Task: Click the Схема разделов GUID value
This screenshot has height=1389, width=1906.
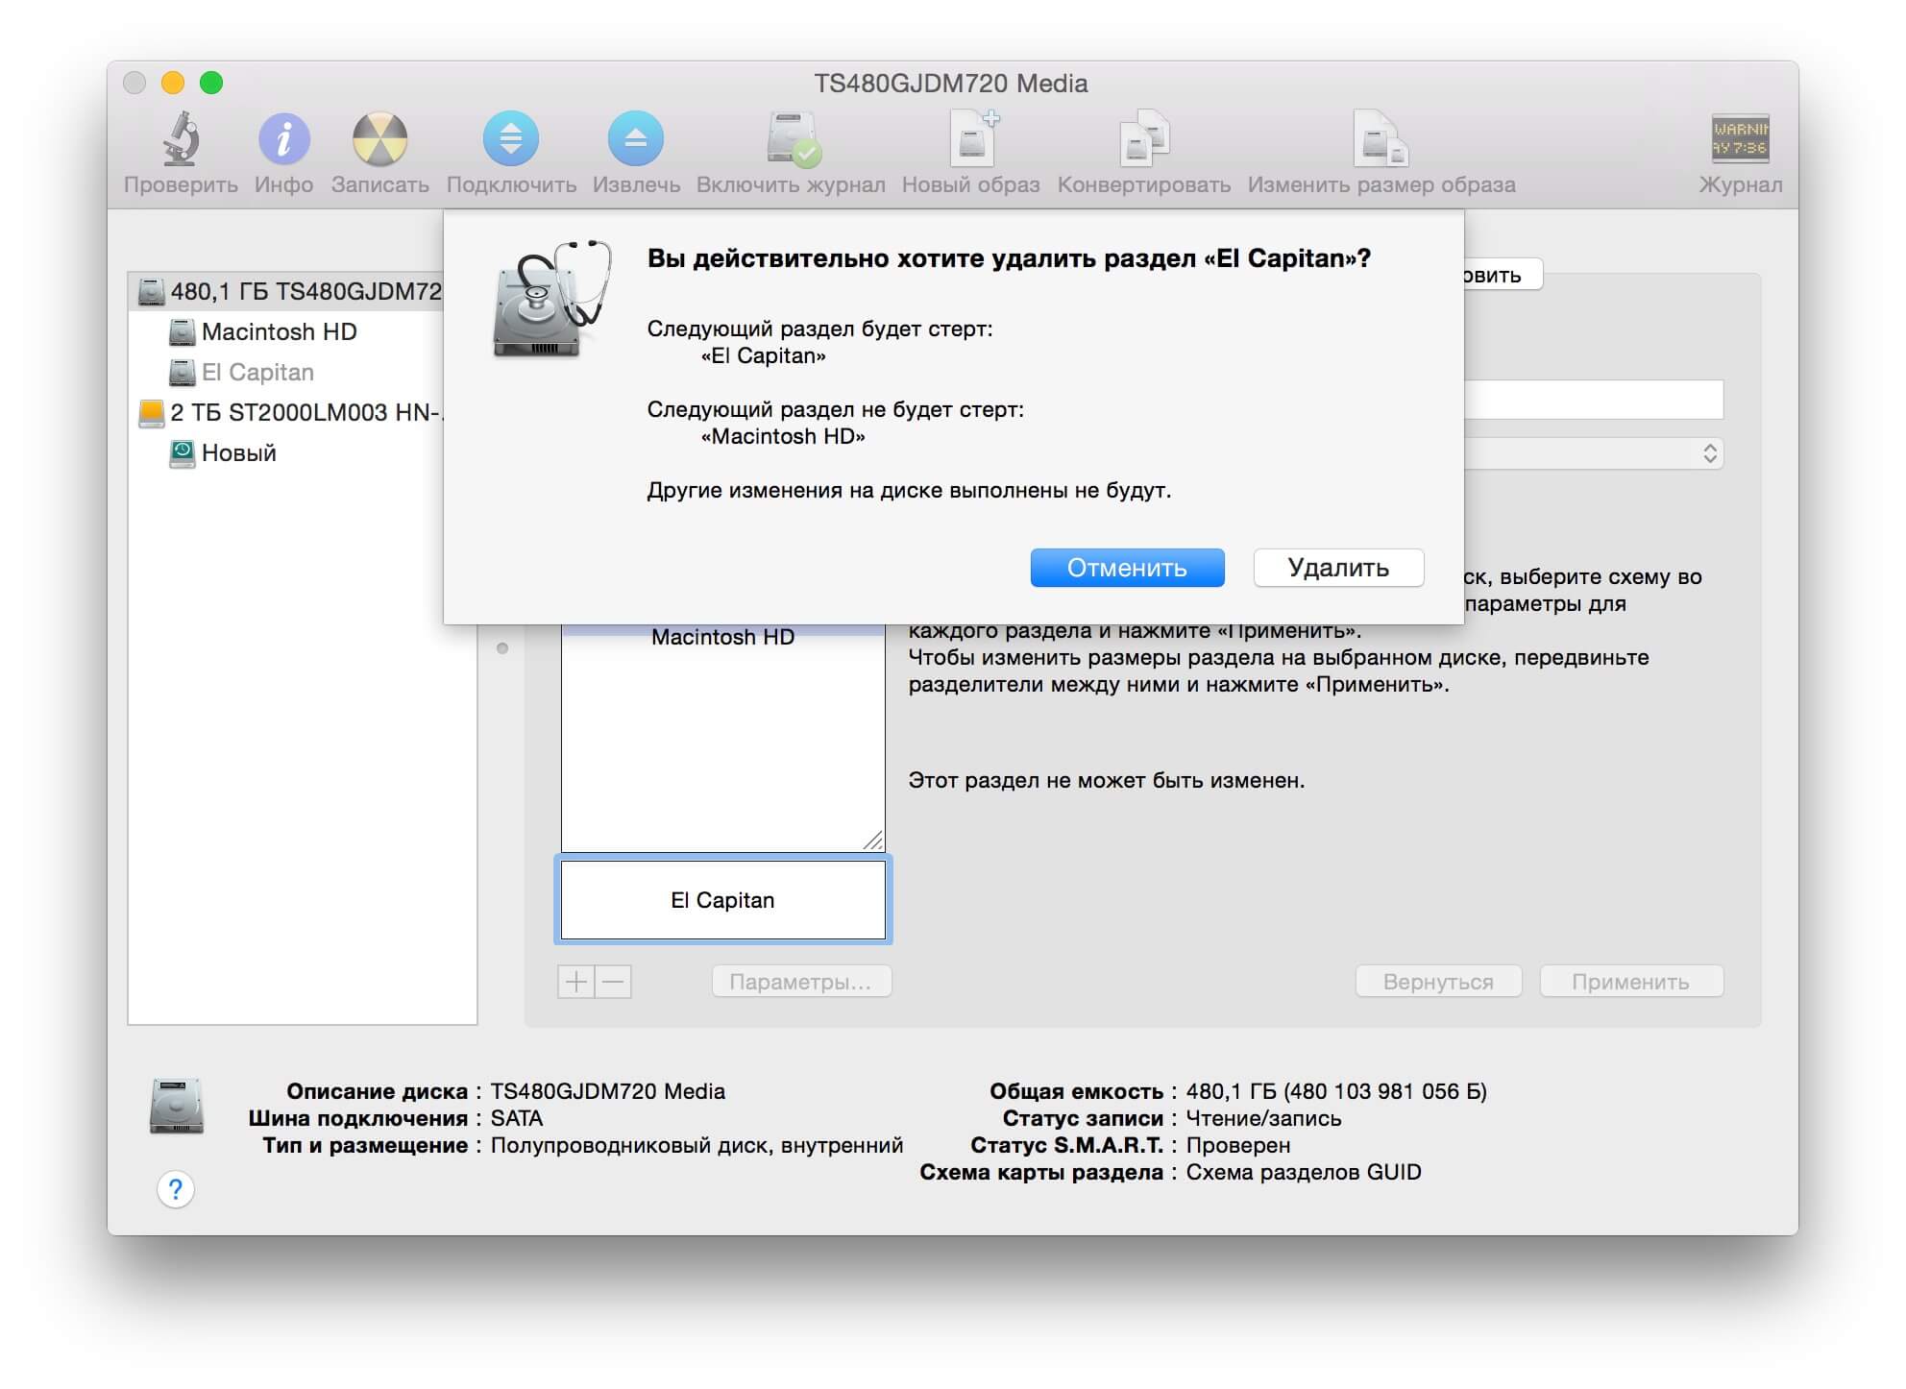Action: tap(1304, 1172)
